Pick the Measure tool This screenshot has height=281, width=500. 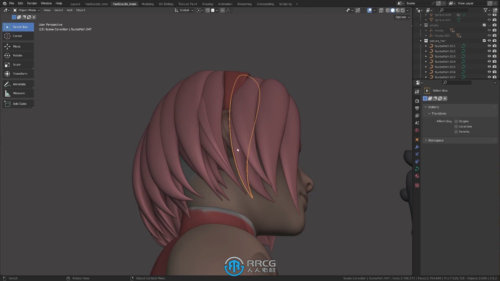point(18,93)
